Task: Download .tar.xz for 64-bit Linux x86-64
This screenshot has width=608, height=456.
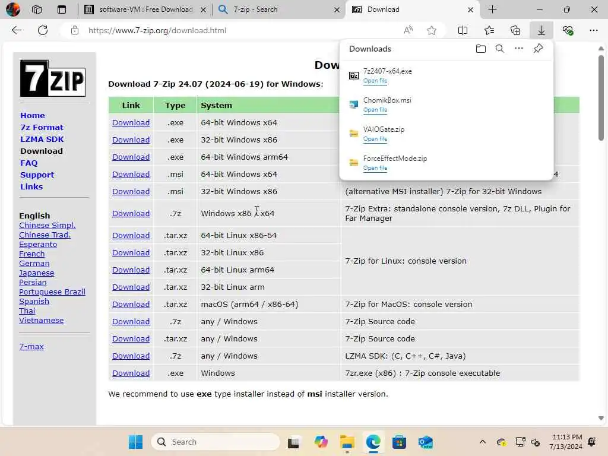Action: (131, 235)
